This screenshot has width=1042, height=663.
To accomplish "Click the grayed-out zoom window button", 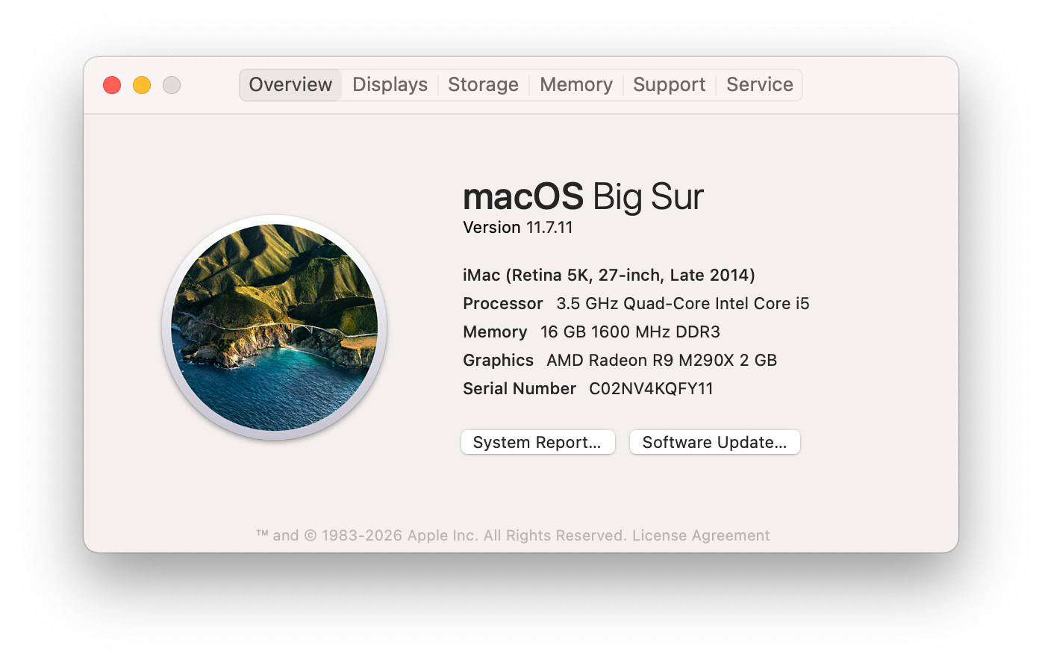I will (x=172, y=85).
